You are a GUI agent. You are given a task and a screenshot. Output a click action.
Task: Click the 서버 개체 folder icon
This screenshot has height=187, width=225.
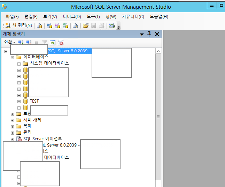(19, 120)
